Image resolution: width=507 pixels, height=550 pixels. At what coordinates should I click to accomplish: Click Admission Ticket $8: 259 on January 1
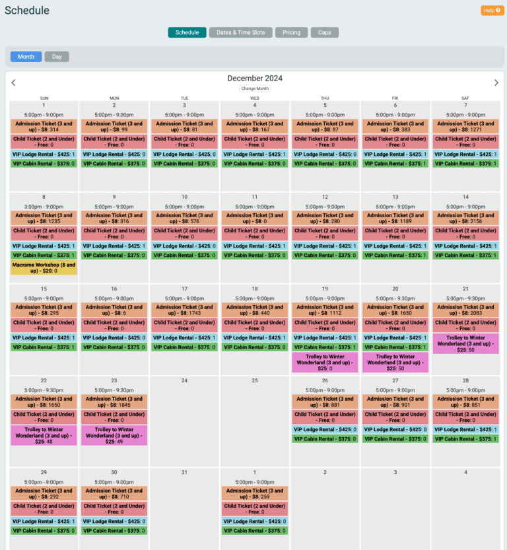(x=255, y=493)
